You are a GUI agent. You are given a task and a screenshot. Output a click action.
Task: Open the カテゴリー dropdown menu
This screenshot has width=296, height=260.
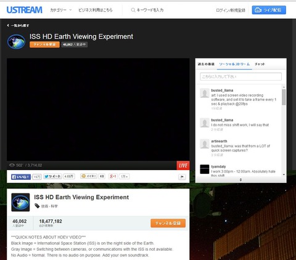click(x=61, y=10)
